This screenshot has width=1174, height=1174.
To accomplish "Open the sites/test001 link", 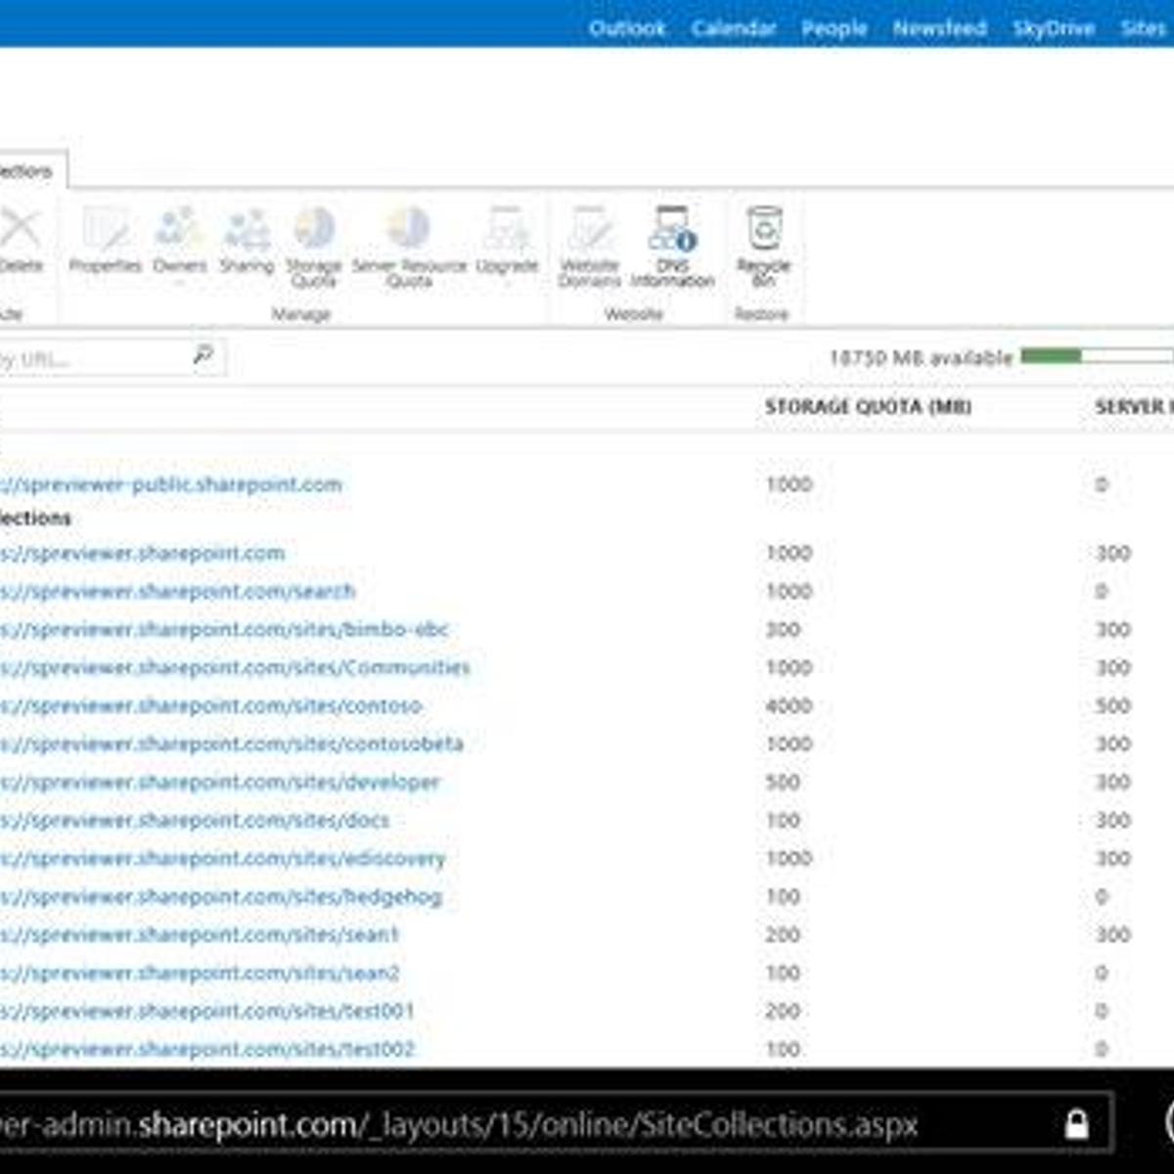I will coord(207,1011).
